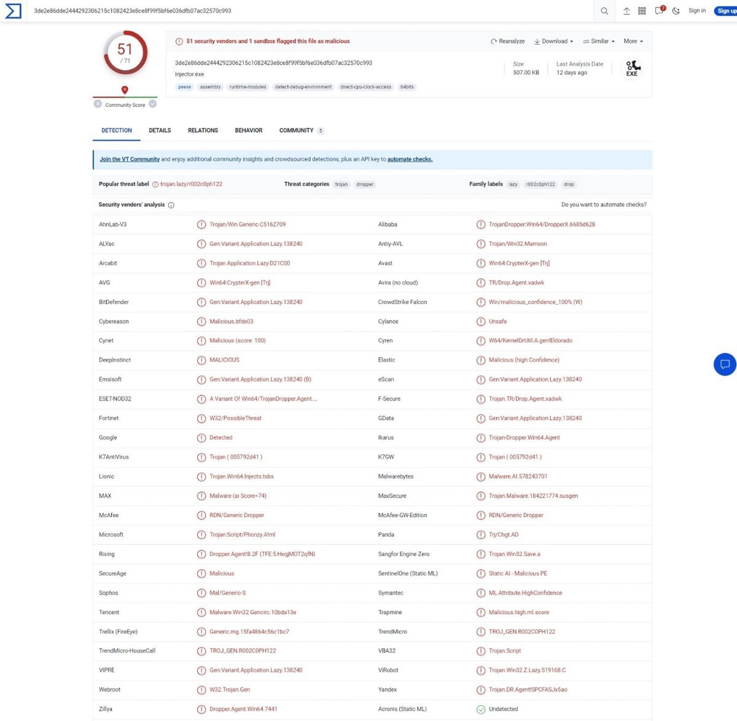Click the Trojan:Script/Phonzy.A!ml detection text
Image resolution: width=737 pixels, height=721 pixels.
coord(243,534)
